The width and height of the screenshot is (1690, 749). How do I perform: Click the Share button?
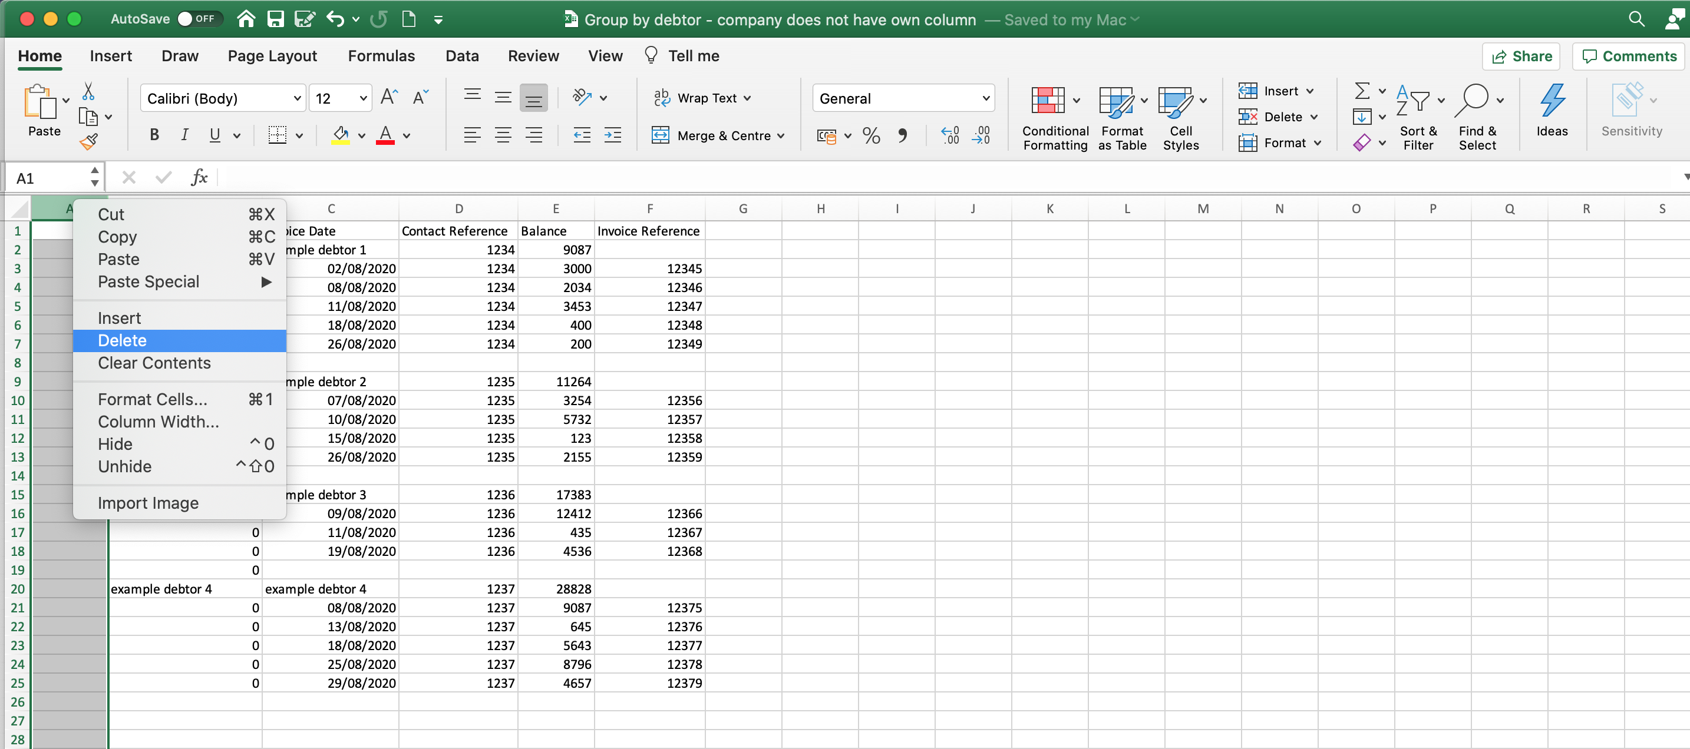click(x=1521, y=57)
